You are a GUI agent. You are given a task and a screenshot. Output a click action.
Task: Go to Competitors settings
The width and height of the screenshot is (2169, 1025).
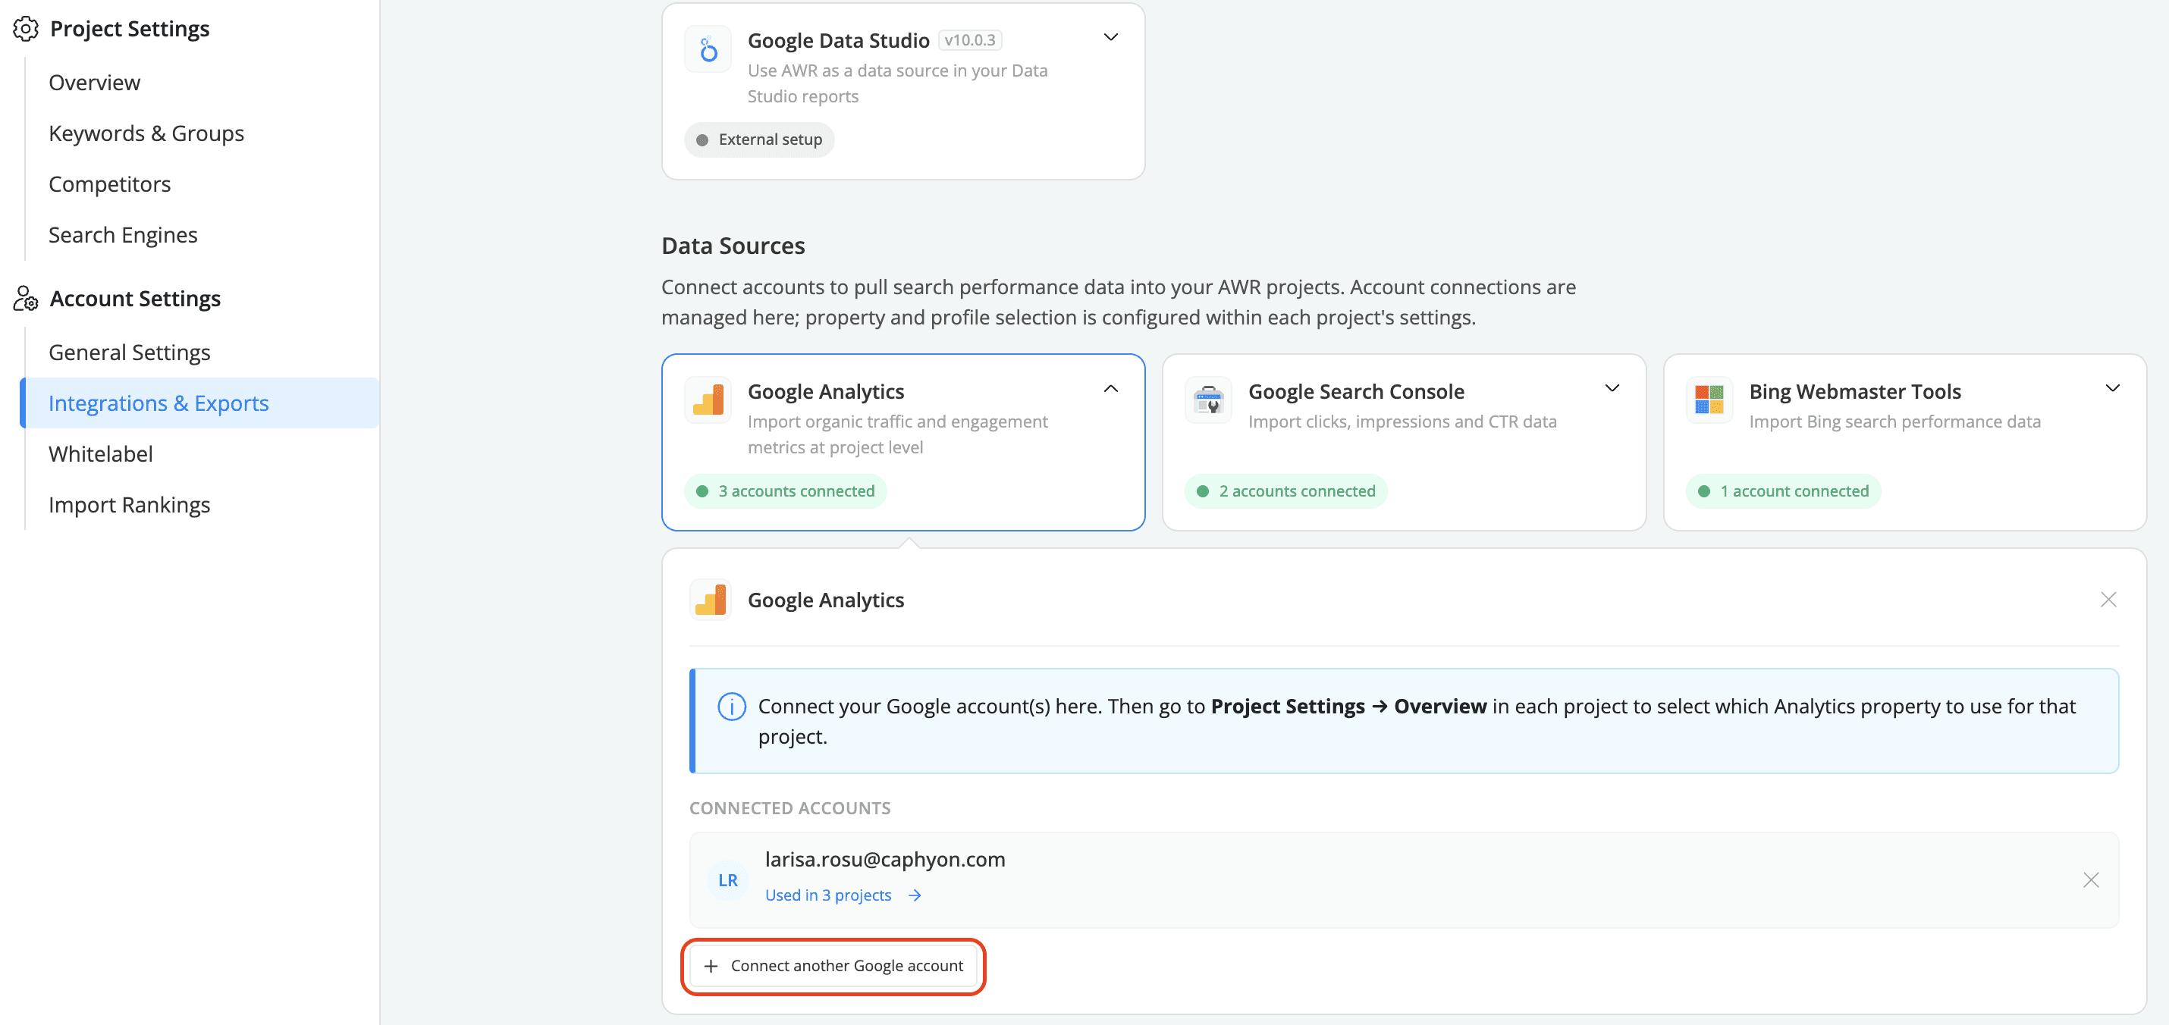tap(109, 183)
